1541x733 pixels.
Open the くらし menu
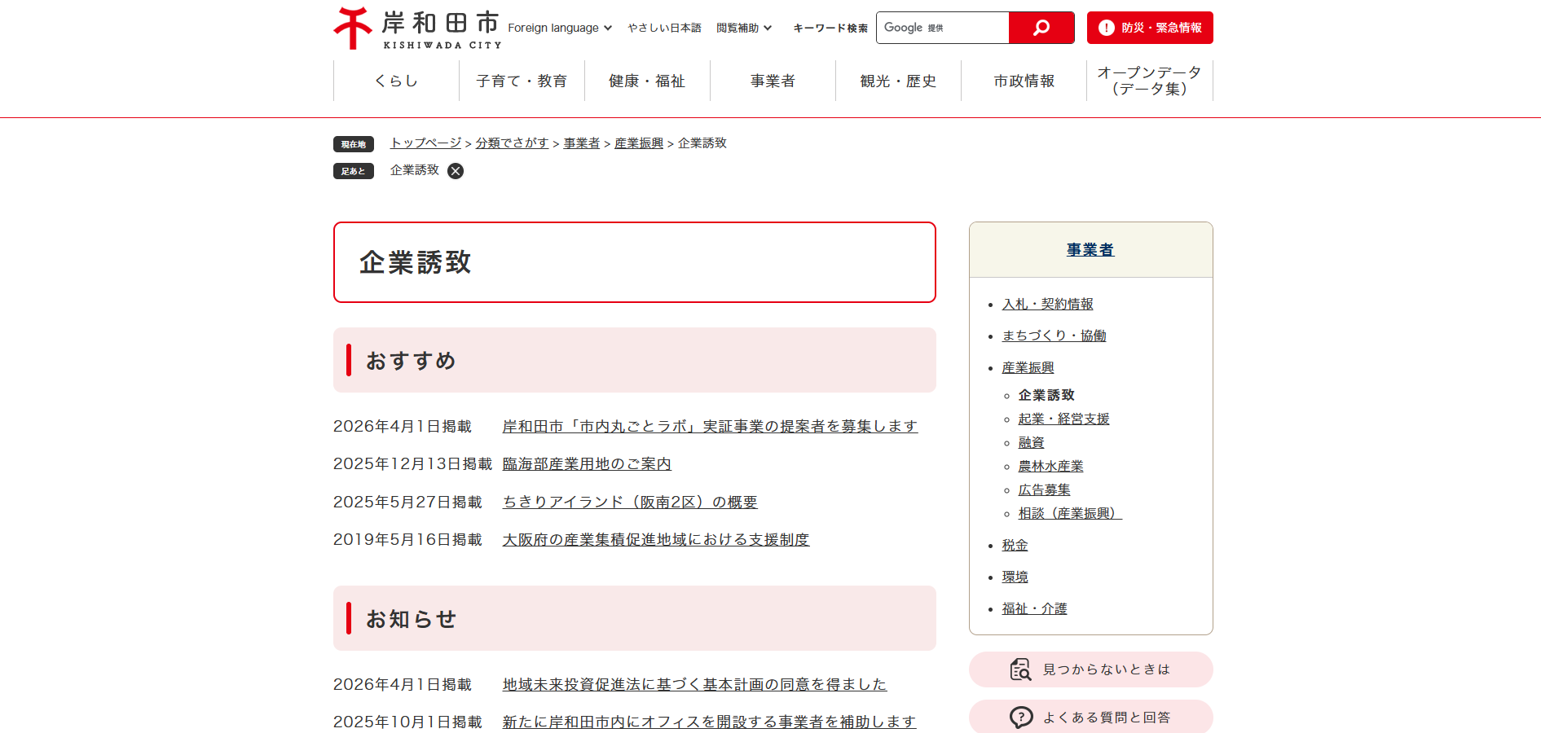(396, 81)
